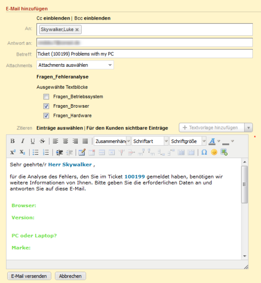
Task: Click Für den Kunden sichtbare Einträge
Action: 127,128
